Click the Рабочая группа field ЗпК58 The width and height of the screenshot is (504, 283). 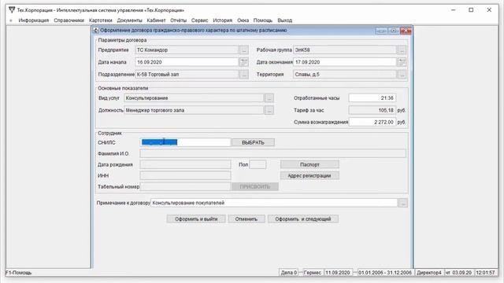point(345,50)
